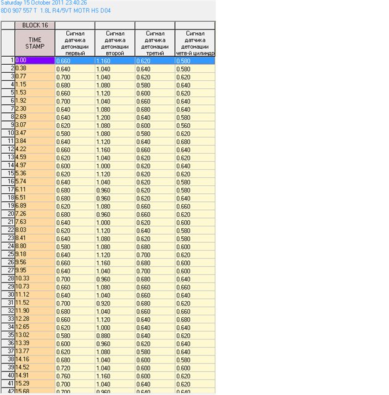Select row number 34 header

[x=8, y=327]
